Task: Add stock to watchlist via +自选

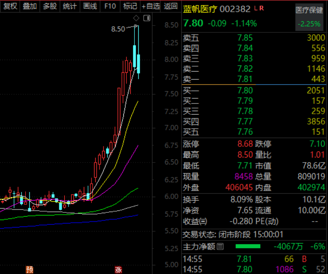Action: [x=150, y=6]
